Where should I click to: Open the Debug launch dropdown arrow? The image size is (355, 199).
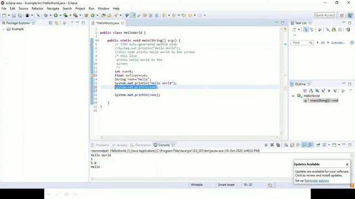click(50, 15)
